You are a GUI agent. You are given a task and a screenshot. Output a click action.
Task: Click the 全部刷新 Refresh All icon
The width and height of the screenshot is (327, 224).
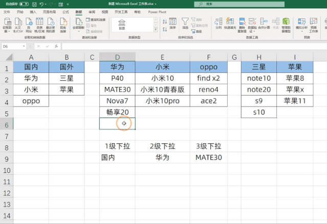pos(78,25)
